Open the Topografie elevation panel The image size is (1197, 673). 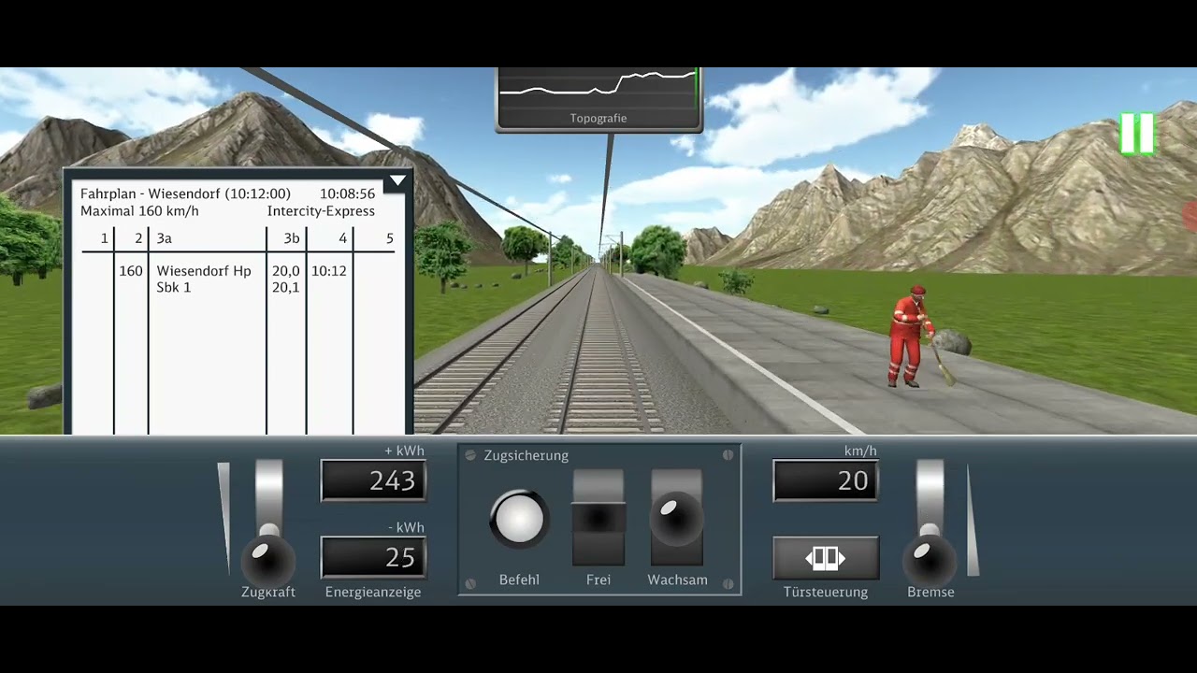[598, 98]
